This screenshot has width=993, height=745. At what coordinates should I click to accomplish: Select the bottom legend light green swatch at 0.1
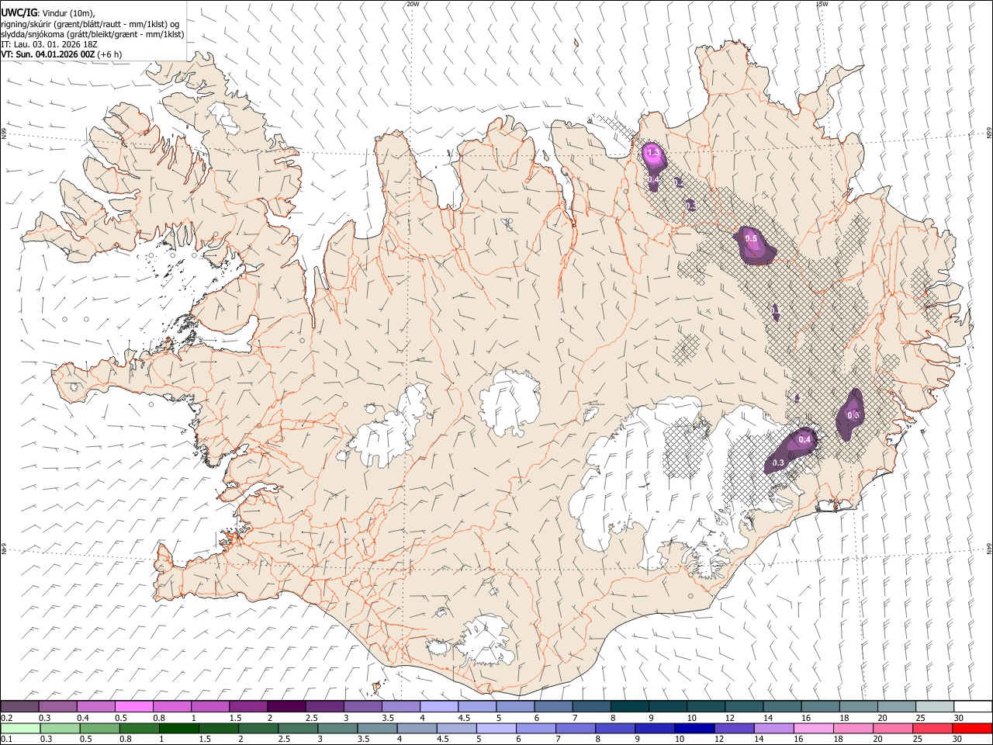20,728
